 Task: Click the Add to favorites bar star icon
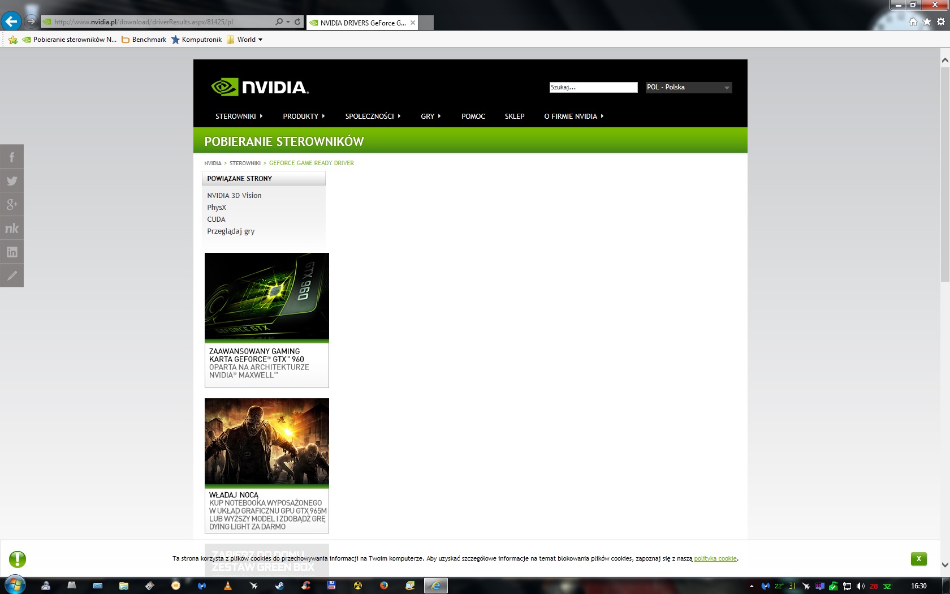[x=13, y=40]
